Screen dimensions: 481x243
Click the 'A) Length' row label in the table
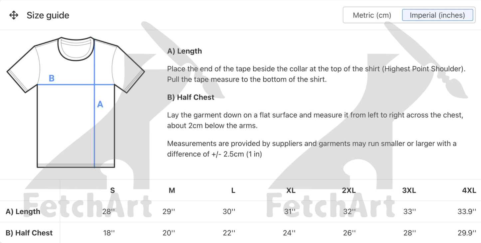(x=23, y=212)
